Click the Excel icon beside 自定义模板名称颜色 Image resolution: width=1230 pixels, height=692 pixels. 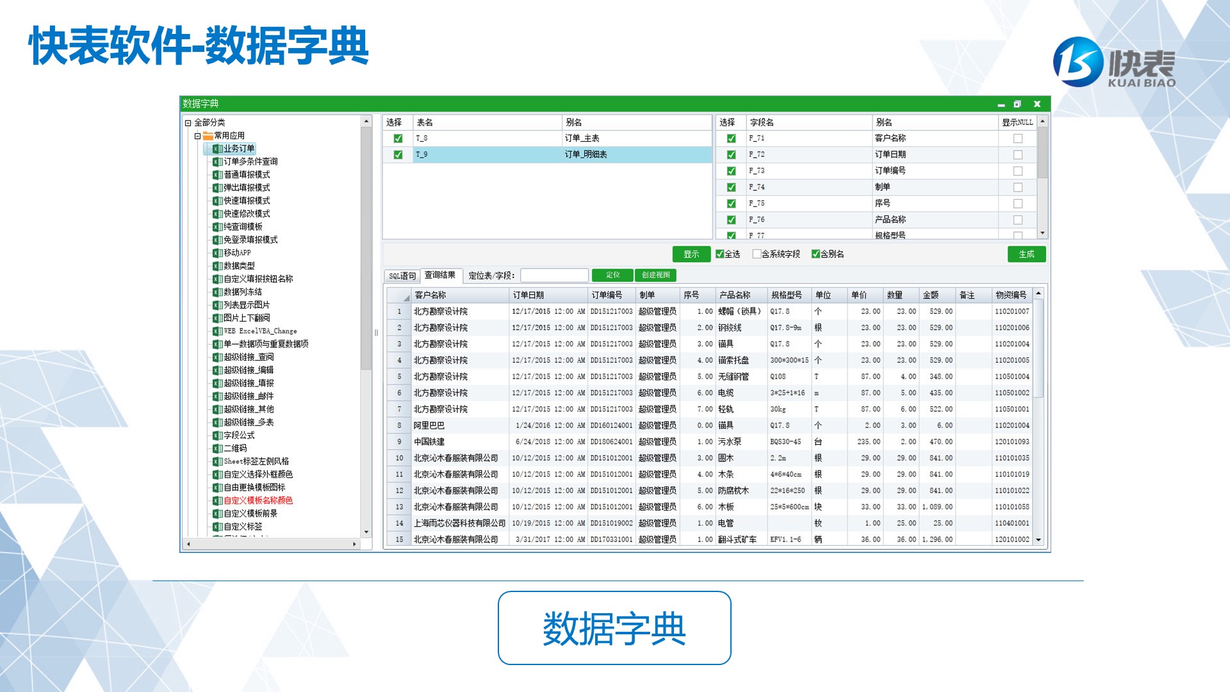click(x=217, y=500)
